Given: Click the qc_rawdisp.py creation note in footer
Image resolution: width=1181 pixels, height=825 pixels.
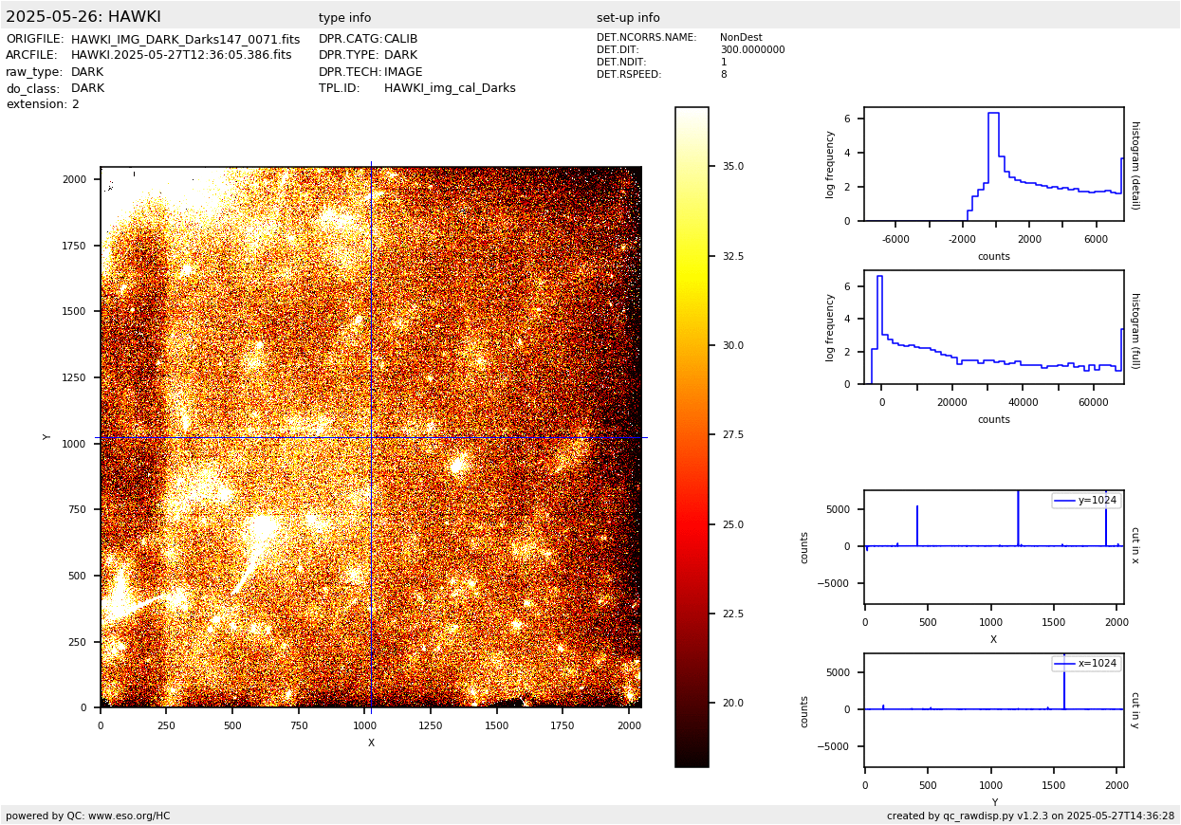Looking at the screenshot, I should [1030, 816].
